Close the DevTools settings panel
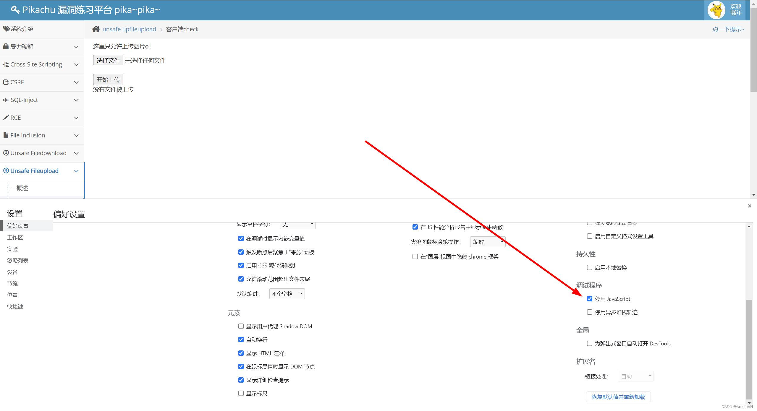 749,206
